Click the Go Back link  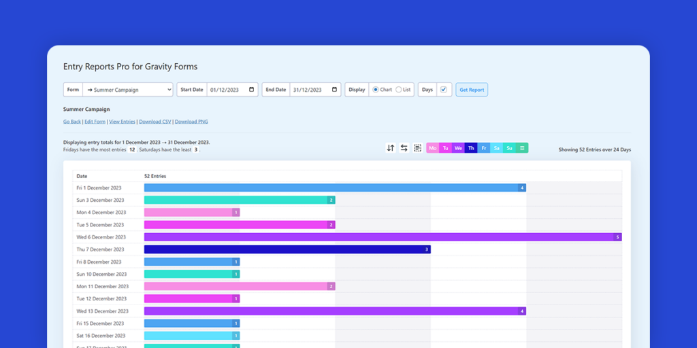(72, 121)
